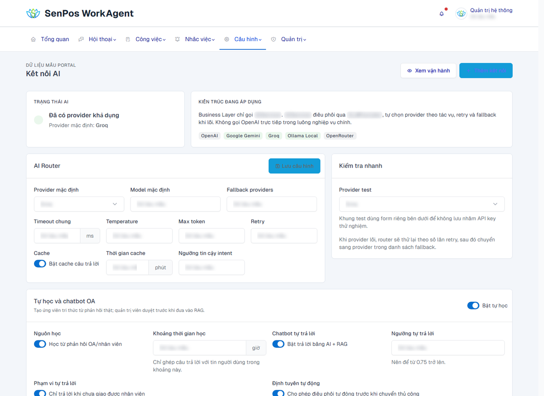Screen dimensions: 544x396
Task: Open the Provider mặc định dropdown
Action: pyautogui.click(x=79, y=204)
